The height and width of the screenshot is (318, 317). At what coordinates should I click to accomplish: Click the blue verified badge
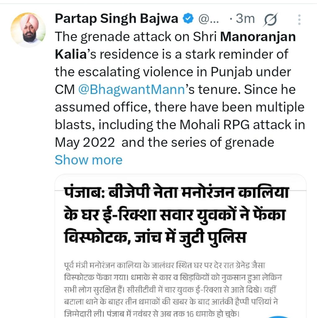pyautogui.click(x=188, y=19)
